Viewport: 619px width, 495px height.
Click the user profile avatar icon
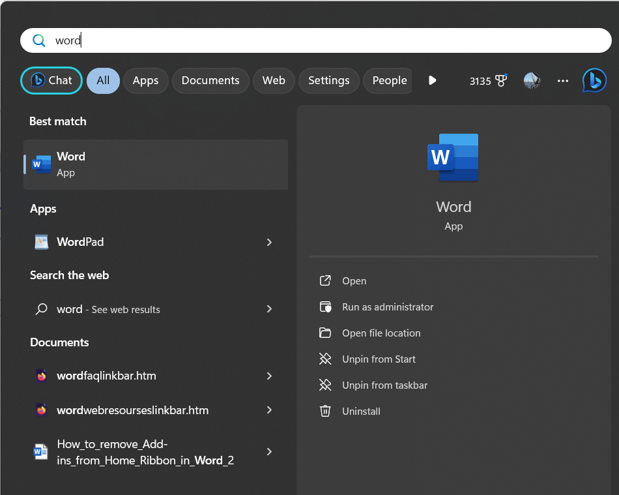pyautogui.click(x=532, y=81)
